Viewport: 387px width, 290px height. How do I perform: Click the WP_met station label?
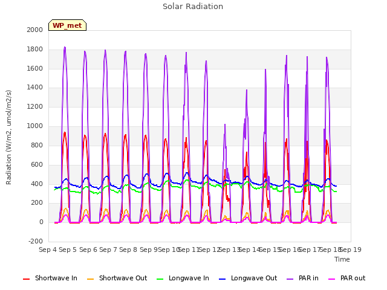67,25
